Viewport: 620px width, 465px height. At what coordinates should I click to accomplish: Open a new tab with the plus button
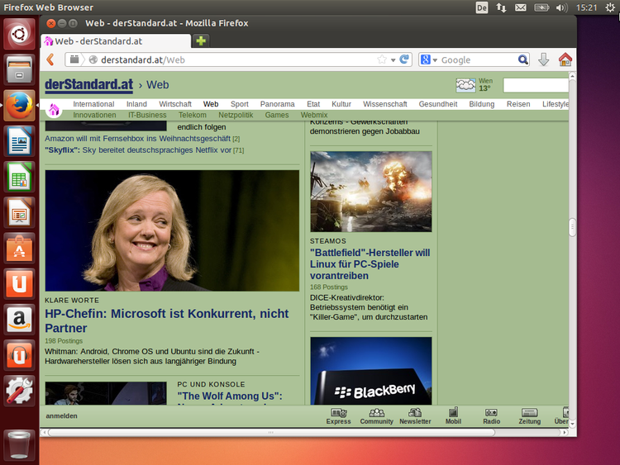tap(201, 40)
